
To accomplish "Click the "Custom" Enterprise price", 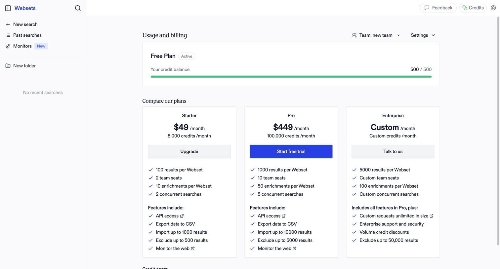I will click(x=385, y=127).
